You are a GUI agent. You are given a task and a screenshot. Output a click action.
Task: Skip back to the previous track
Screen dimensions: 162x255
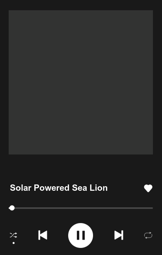43,235
